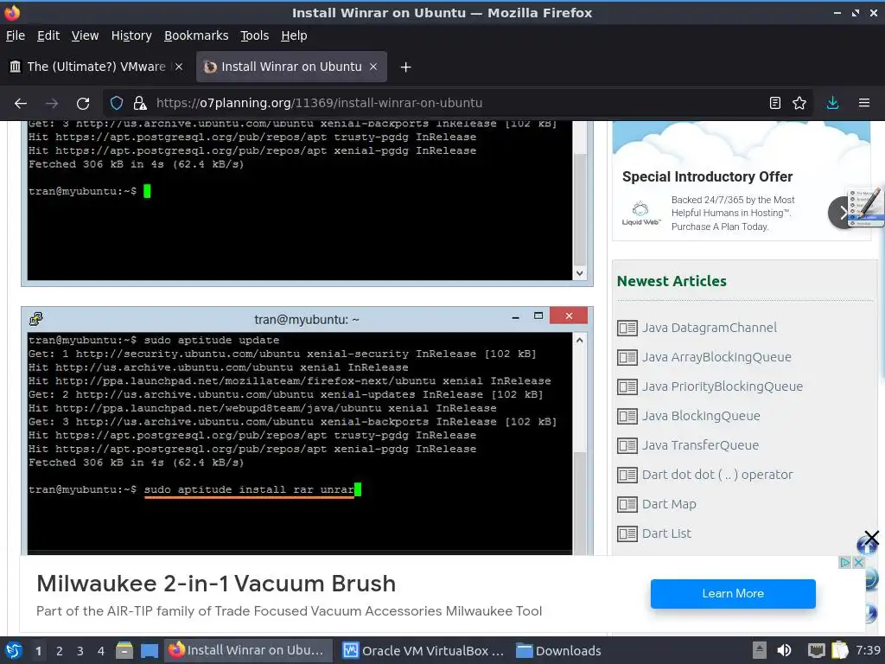
Task: Open the Tools menu
Action: click(x=255, y=35)
